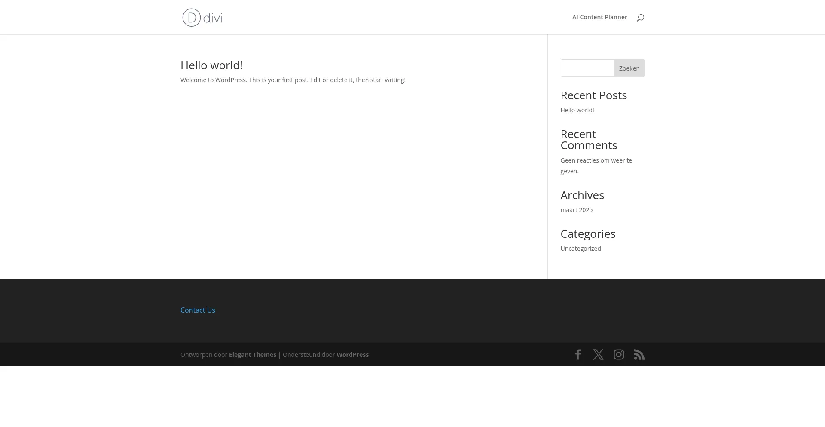Open the Facebook social icon in footer
Viewport: 825px width, 427px height.
coord(578,355)
